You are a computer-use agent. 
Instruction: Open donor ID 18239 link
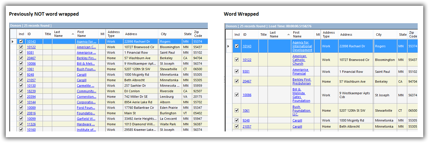pyautogui.click(x=31, y=91)
